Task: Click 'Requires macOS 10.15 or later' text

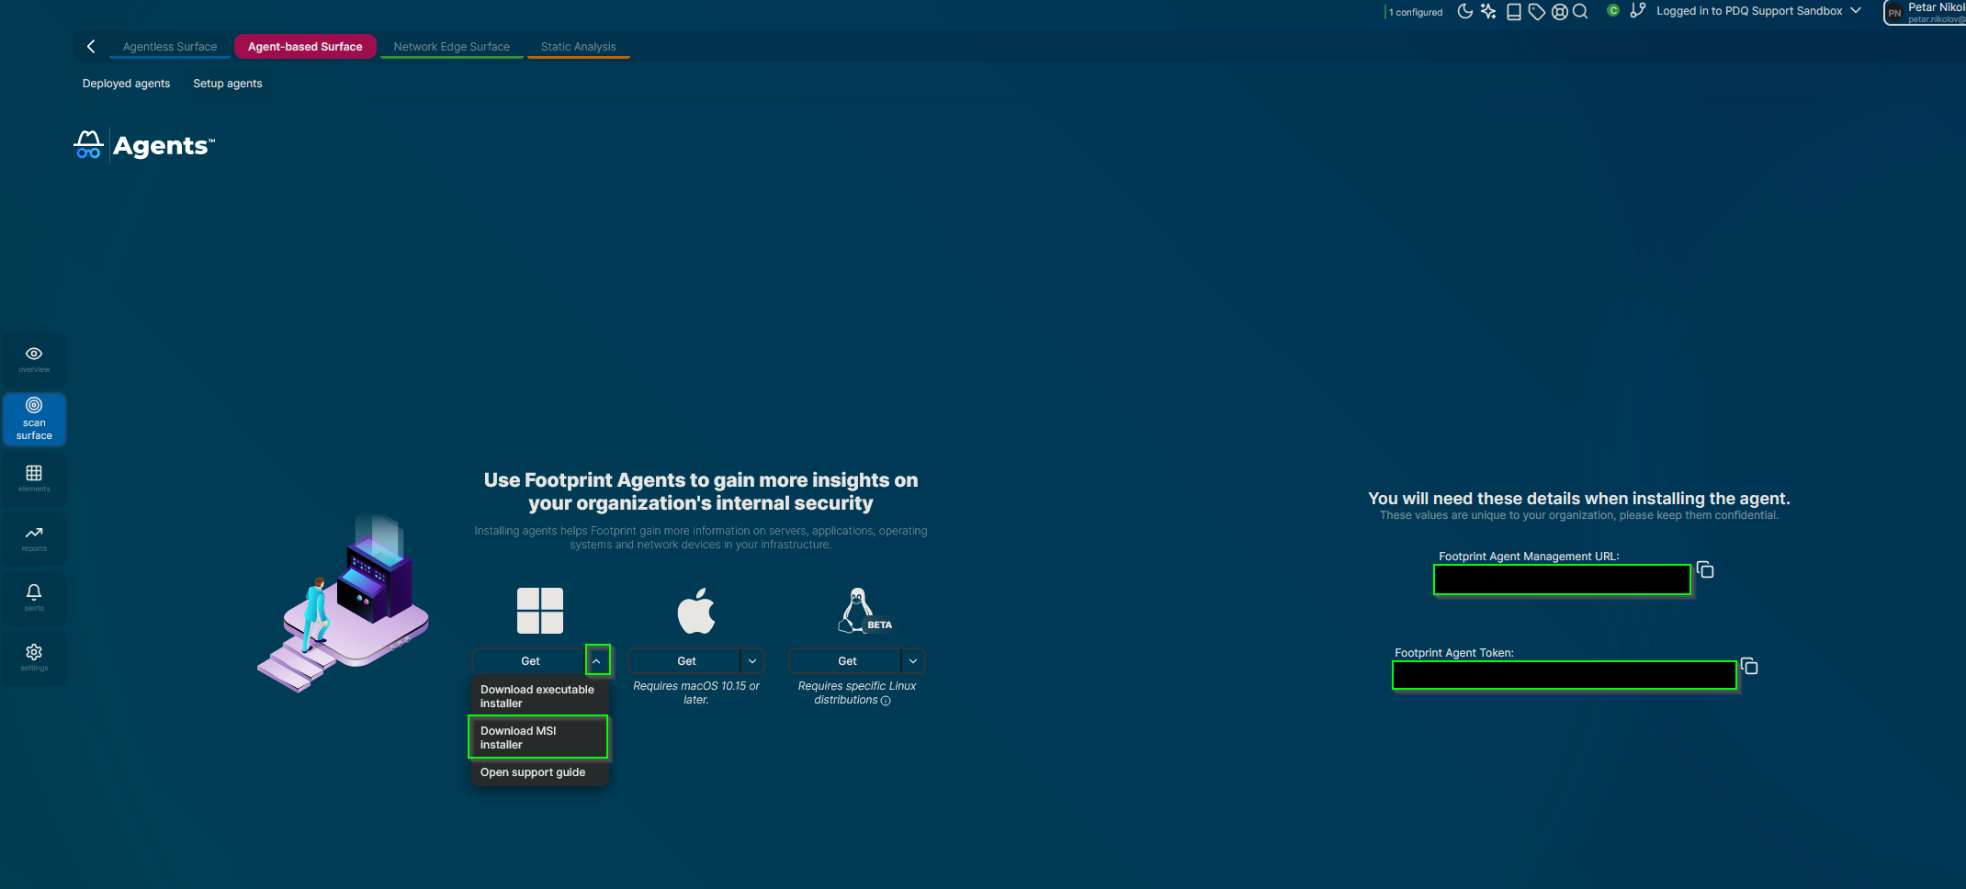Action: 696,692
